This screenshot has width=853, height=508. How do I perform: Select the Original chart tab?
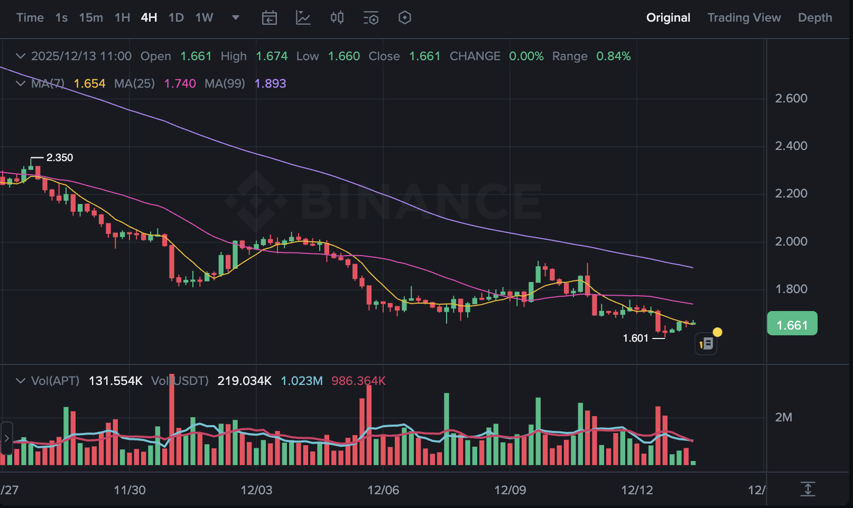[x=668, y=18]
